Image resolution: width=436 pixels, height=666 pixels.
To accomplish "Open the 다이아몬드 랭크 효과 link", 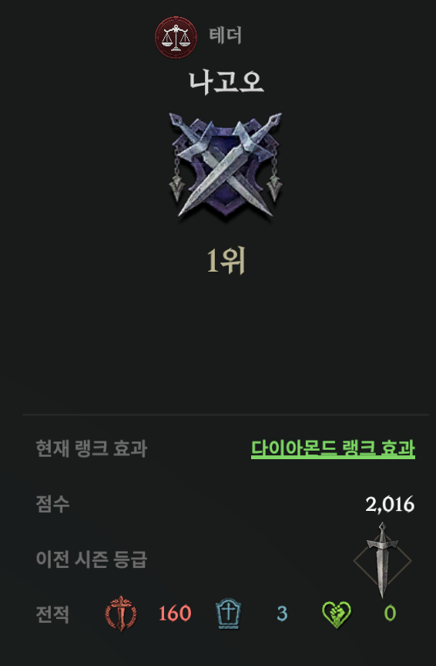I will [x=333, y=448].
